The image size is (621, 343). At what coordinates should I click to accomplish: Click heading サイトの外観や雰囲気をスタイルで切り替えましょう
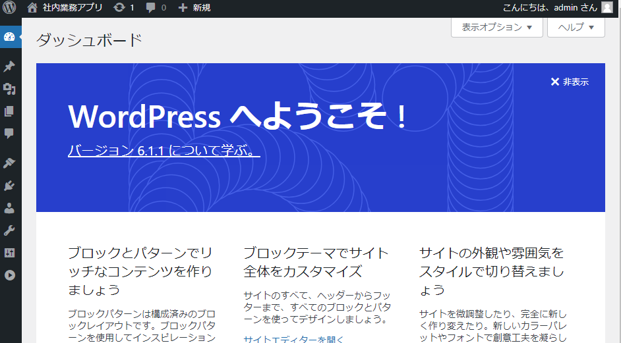[492, 271]
